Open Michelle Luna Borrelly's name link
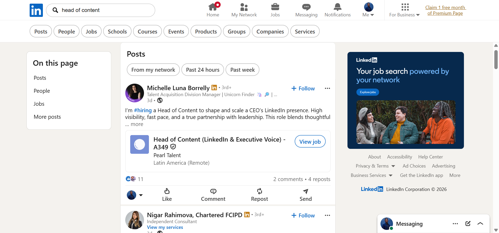This screenshot has height=233, width=499. click(178, 88)
